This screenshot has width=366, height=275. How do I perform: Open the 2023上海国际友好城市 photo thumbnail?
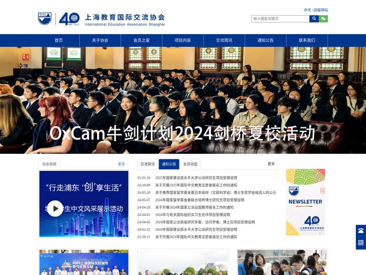84,262
